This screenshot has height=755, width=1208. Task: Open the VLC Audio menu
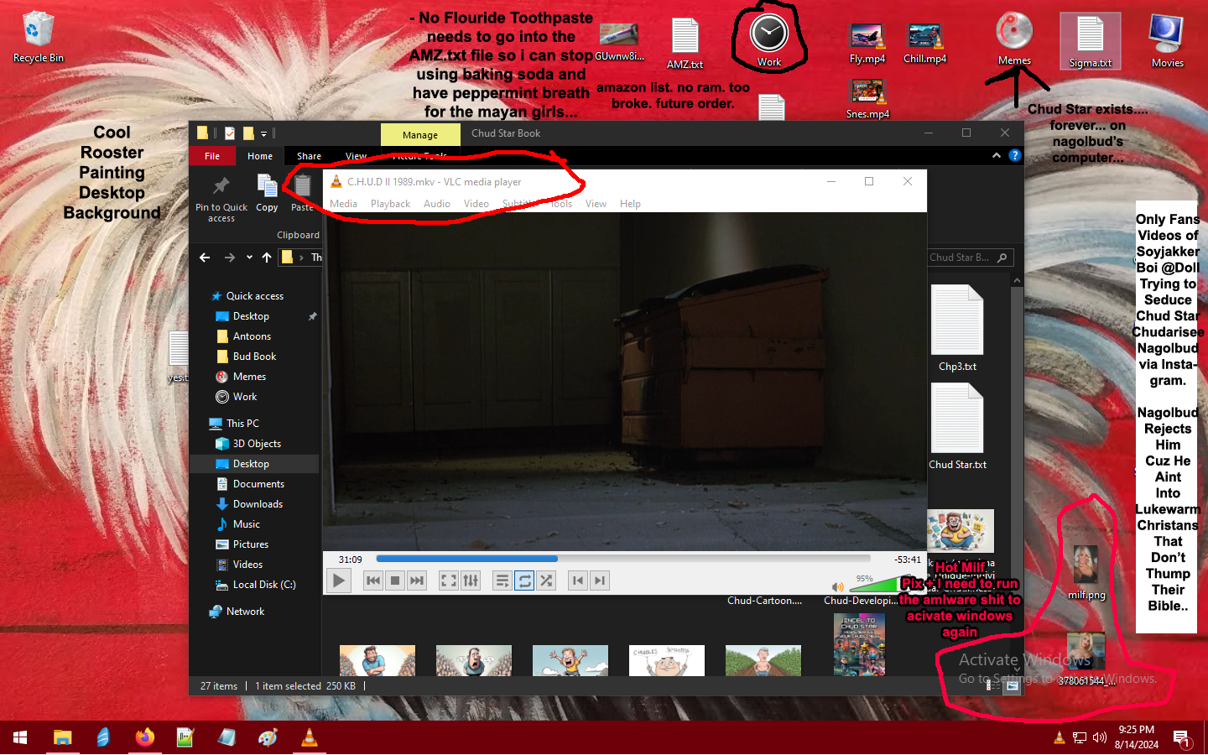pyautogui.click(x=437, y=204)
